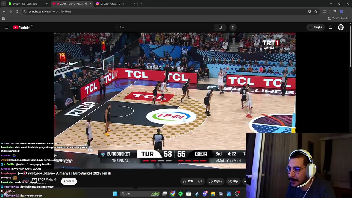
Task: Open File Explorer from the taskbar
Action: click(x=213, y=194)
